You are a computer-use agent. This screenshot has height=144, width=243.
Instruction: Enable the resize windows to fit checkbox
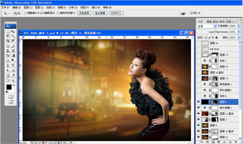coord(25,13)
